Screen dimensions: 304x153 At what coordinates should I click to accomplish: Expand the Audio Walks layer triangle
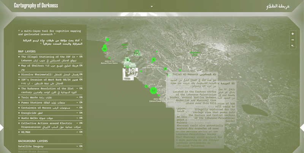click(x=19, y=118)
